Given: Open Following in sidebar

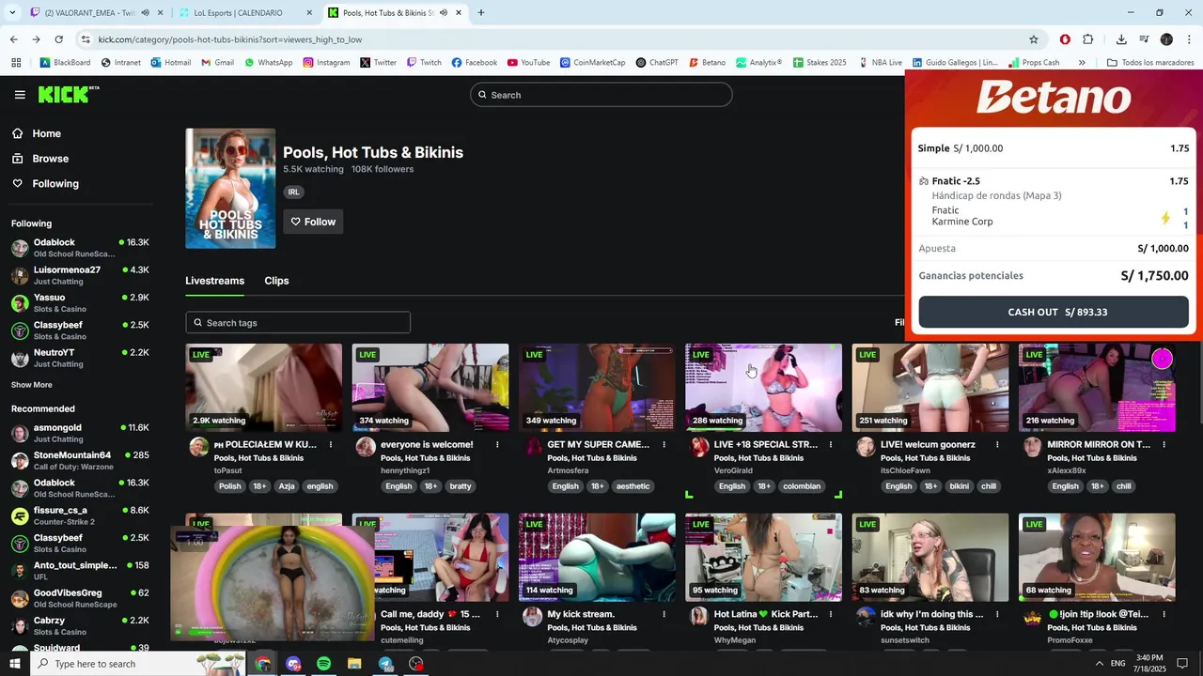Looking at the screenshot, I should click(x=55, y=184).
